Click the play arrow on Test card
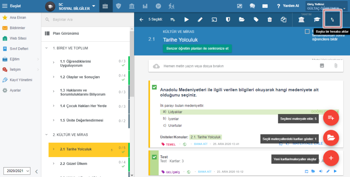Viewport: 350px width, 177px height. [335, 171]
